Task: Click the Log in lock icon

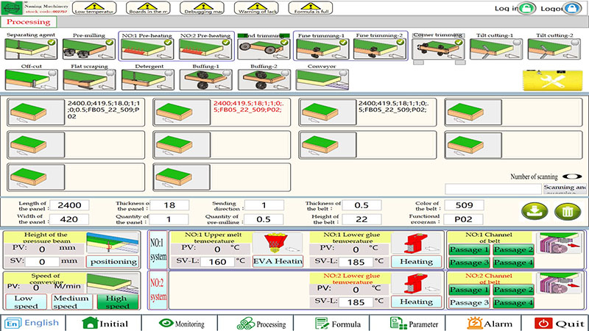Action: (526, 9)
